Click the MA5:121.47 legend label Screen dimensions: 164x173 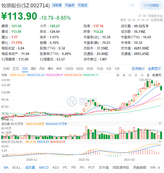point(18,75)
